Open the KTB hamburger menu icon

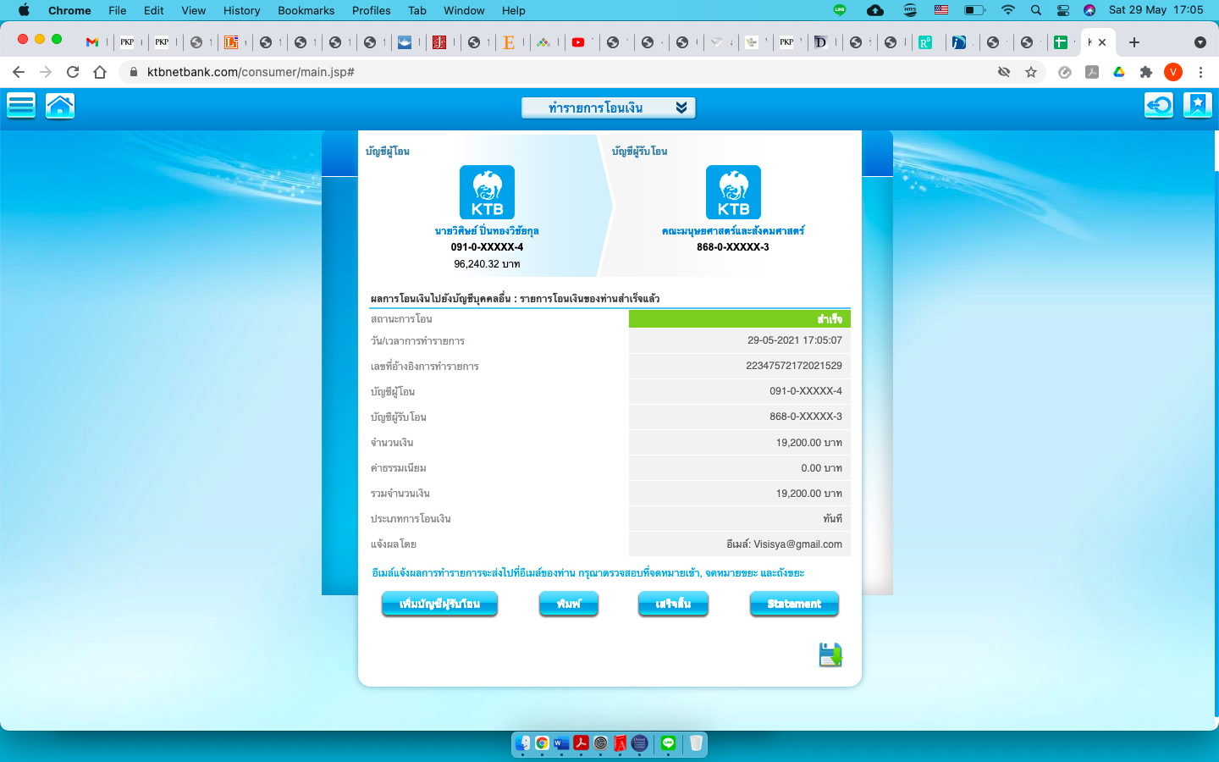click(x=21, y=106)
